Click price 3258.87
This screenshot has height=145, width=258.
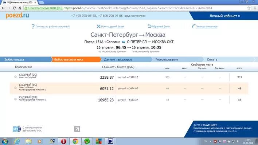(x=107, y=77)
